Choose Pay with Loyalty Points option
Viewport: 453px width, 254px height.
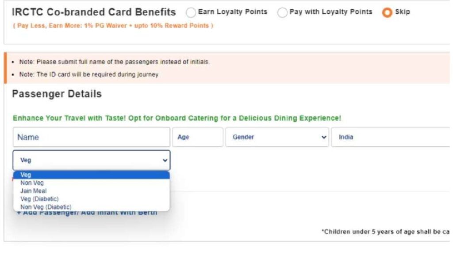[x=282, y=13]
